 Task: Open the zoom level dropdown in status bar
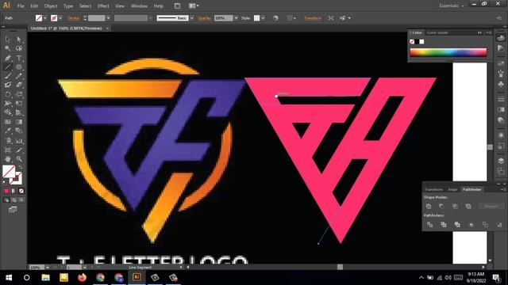[x=48, y=268]
